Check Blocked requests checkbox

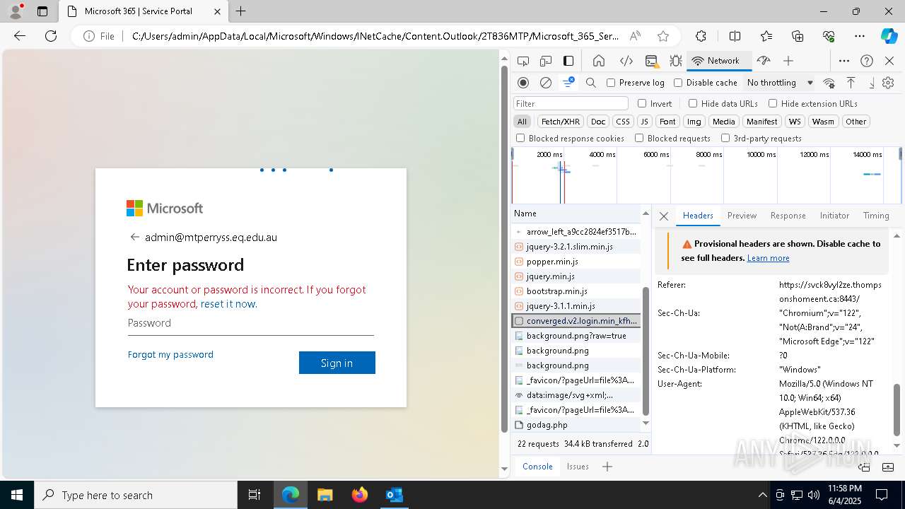tap(639, 138)
